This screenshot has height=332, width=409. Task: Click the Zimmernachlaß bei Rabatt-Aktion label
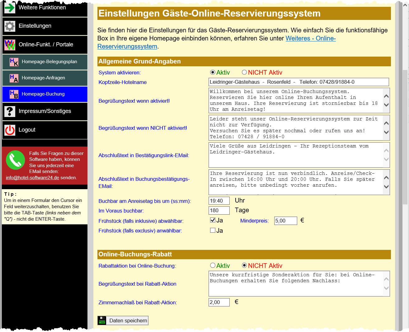click(138, 303)
